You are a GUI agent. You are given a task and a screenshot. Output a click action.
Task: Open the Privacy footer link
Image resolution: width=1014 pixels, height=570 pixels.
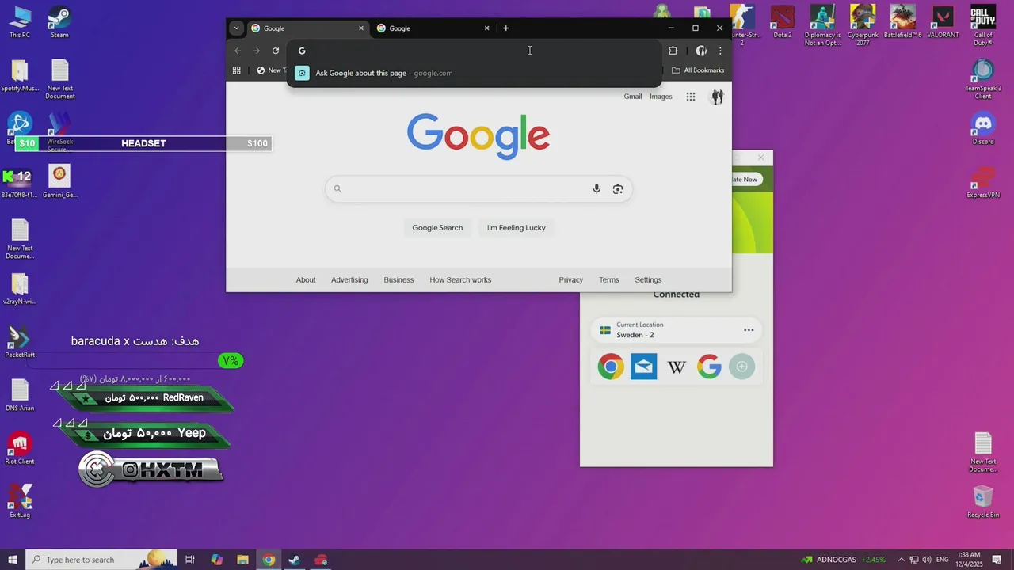[570, 280]
